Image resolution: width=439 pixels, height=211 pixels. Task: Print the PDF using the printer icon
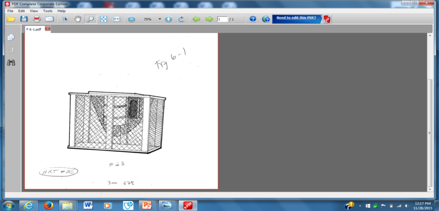pos(37,19)
